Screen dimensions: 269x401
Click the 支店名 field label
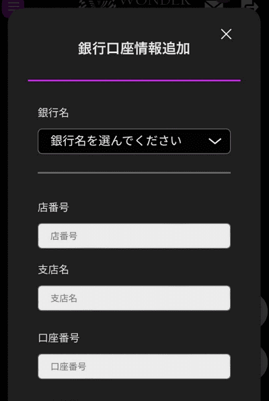coord(53,270)
